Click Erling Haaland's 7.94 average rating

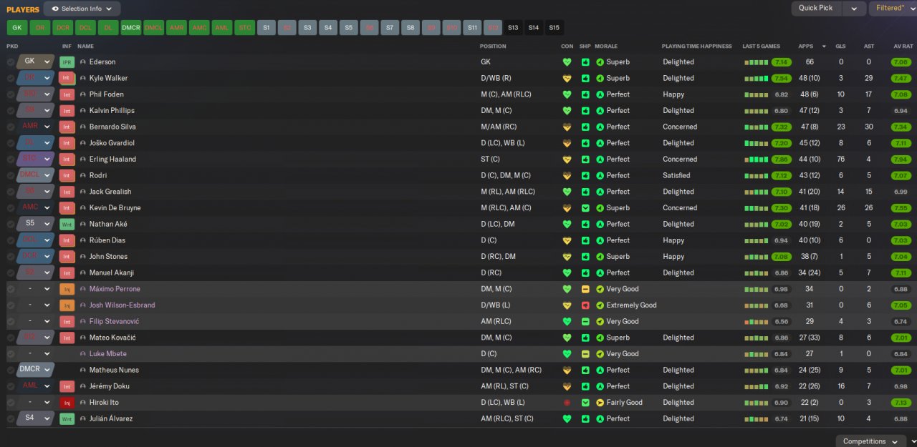click(902, 159)
